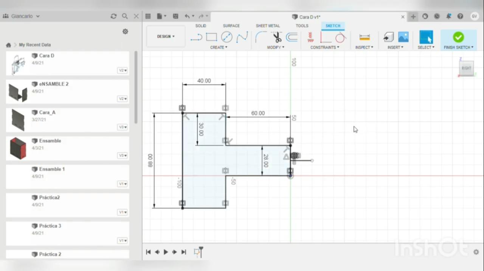Open My Recent Data breadcrumb
Image resolution: width=484 pixels, height=271 pixels.
coord(35,45)
